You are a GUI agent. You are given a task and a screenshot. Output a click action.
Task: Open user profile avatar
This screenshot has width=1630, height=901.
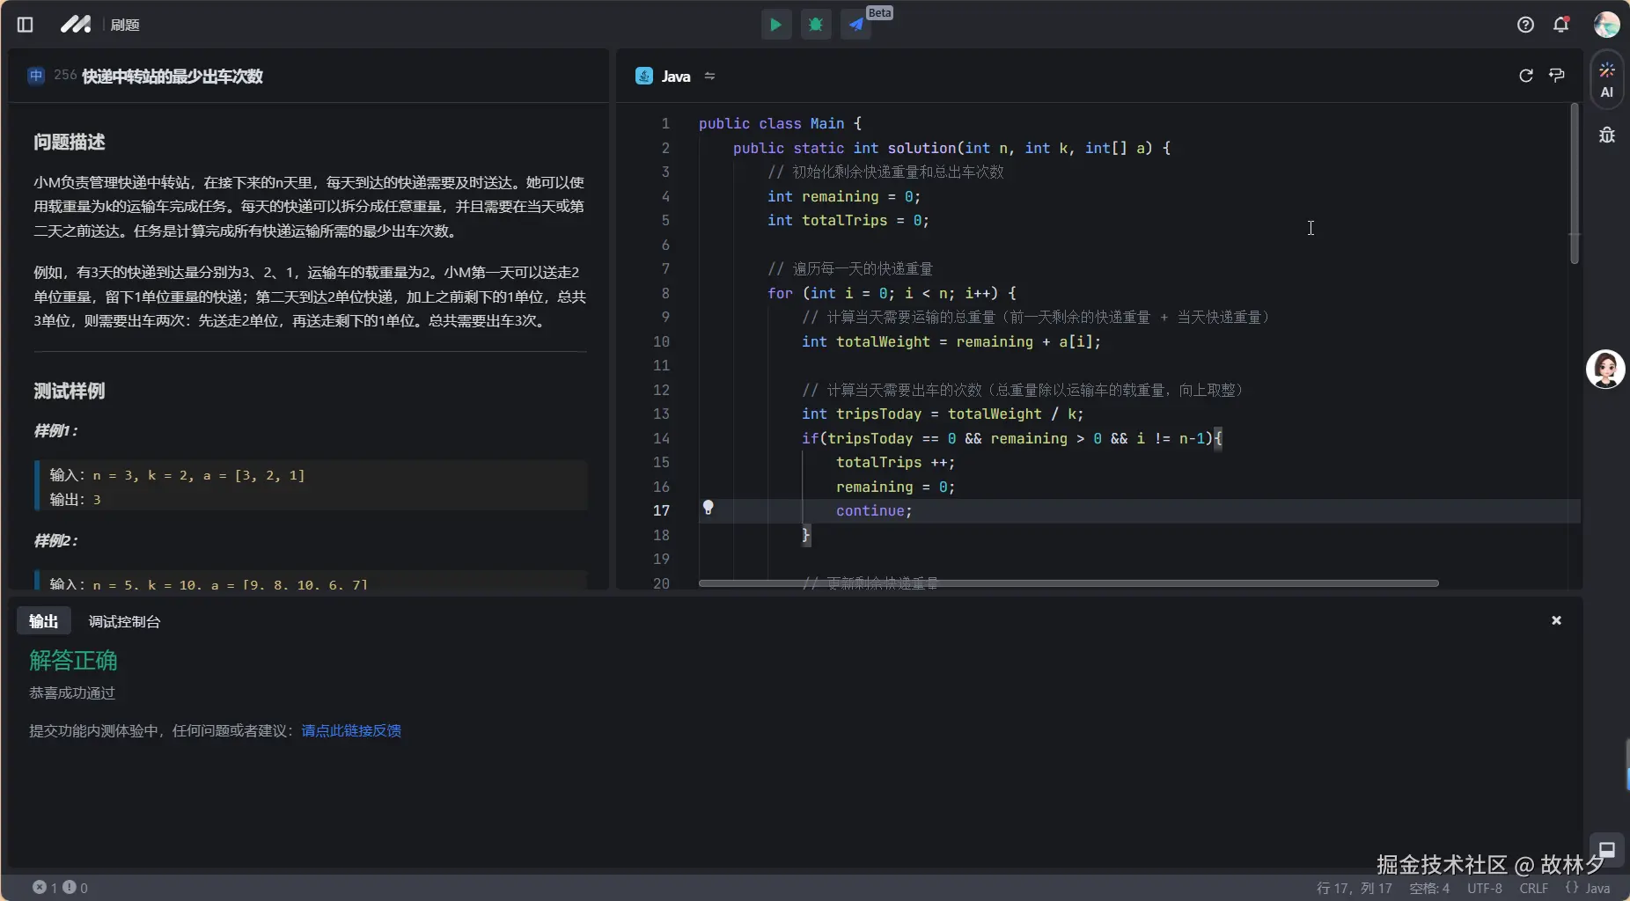point(1606,25)
